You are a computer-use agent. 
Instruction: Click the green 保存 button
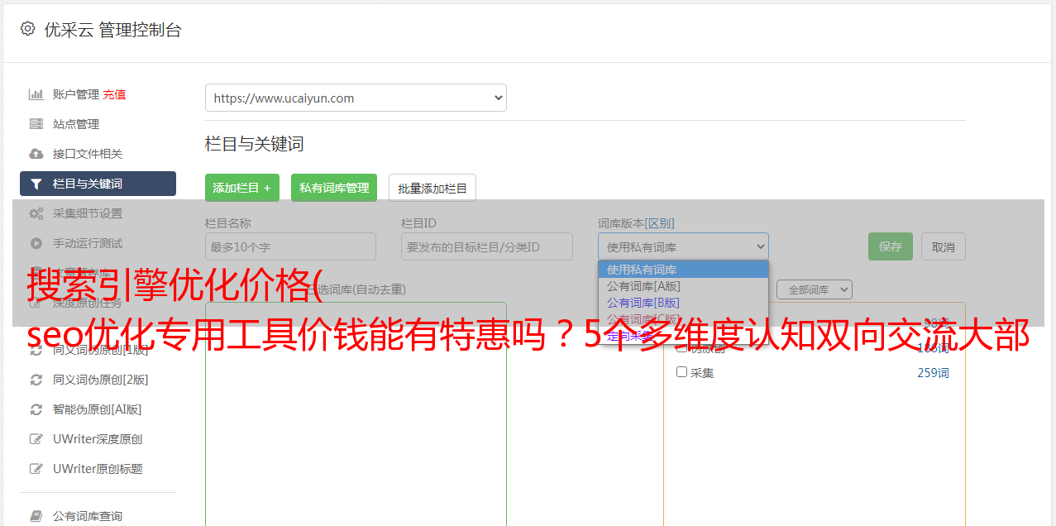point(891,246)
